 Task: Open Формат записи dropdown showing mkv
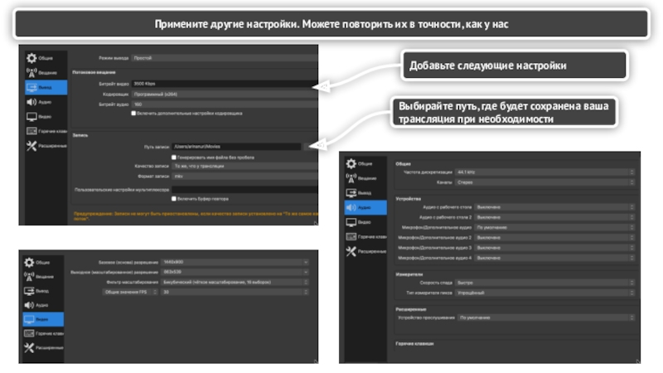click(244, 177)
